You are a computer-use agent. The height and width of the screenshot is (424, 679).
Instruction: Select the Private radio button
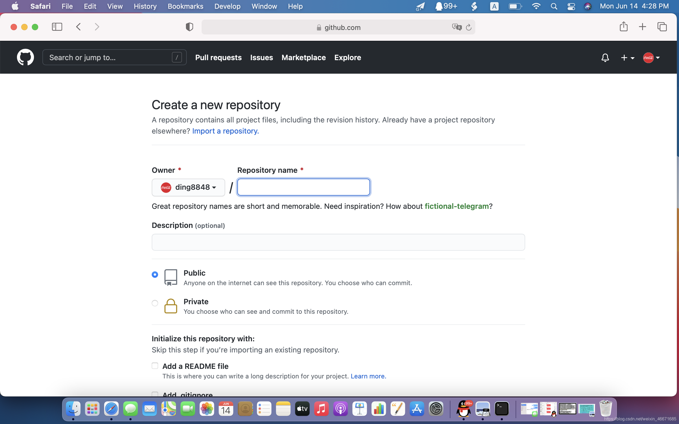tap(155, 302)
